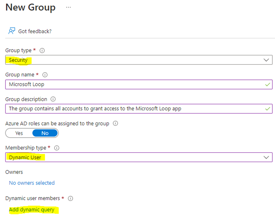
Task: Expand the Membership type dropdown arrow
Action: click(x=266, y=157)
